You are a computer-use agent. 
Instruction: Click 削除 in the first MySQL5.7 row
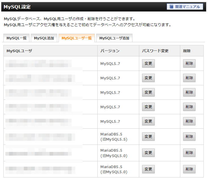(x=189, y=63)
